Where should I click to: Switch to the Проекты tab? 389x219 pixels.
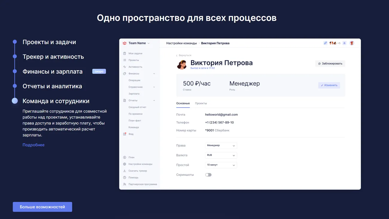point(201,103)
